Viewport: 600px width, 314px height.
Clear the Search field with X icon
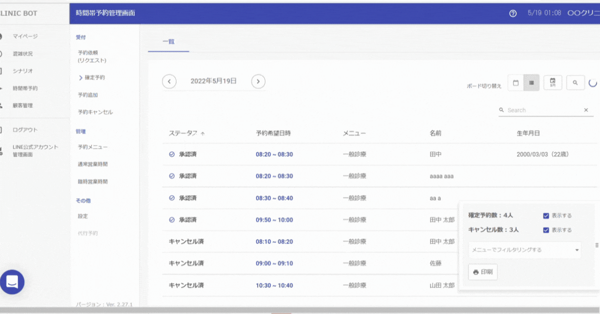[x=586, y=110]
